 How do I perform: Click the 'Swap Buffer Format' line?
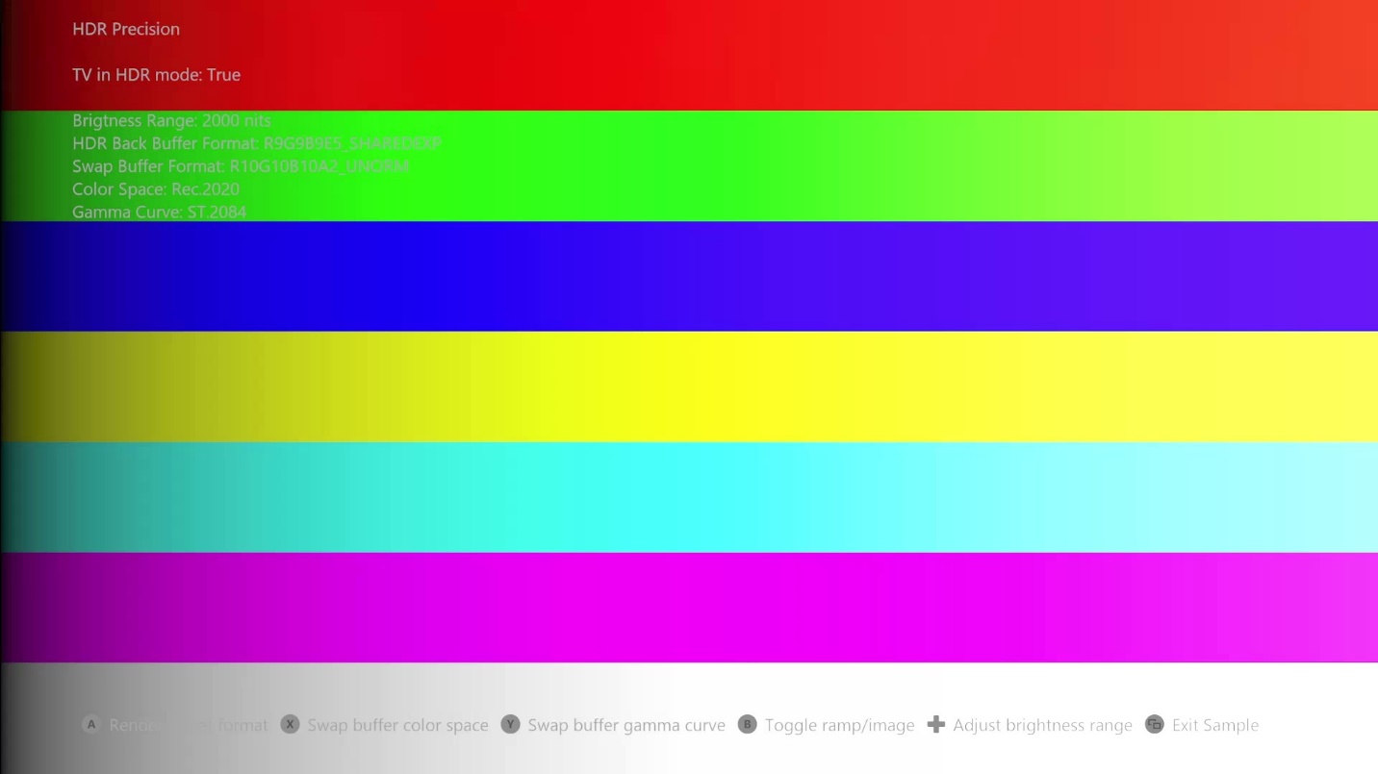[241, 166]
